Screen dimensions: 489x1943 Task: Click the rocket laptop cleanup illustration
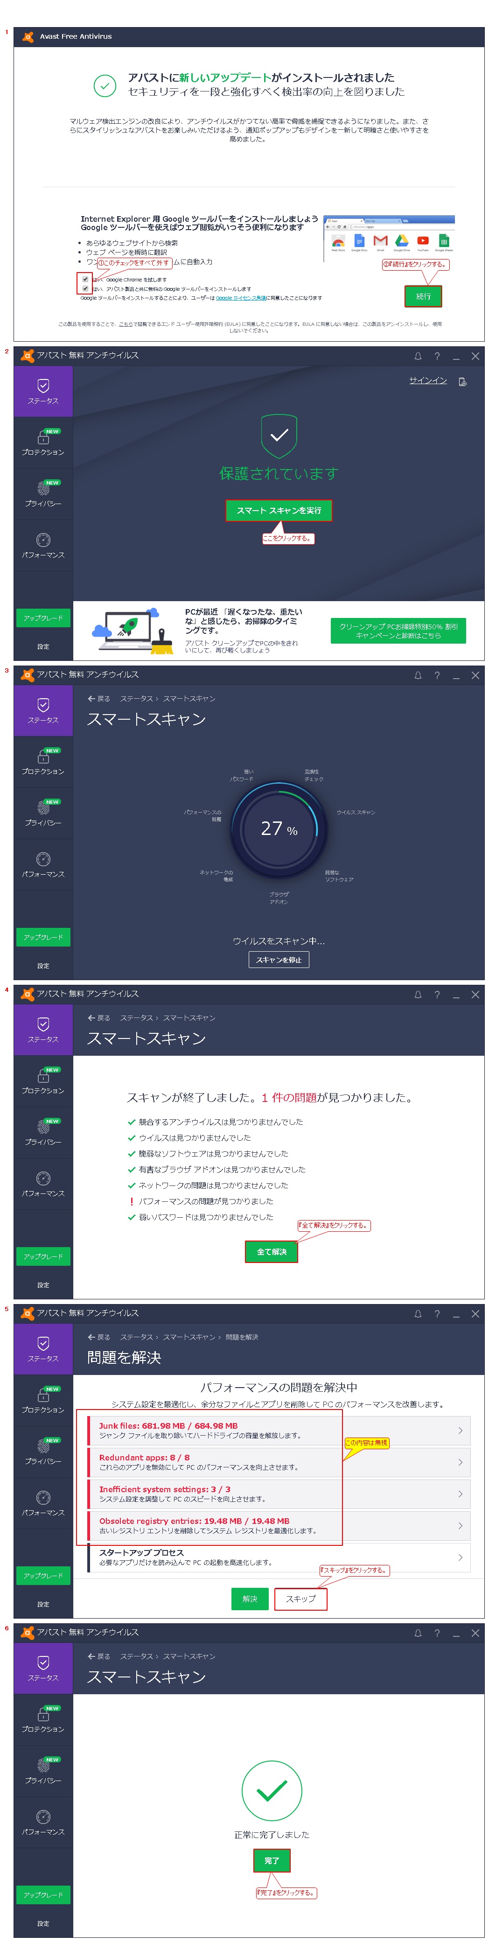pos(133,631)
